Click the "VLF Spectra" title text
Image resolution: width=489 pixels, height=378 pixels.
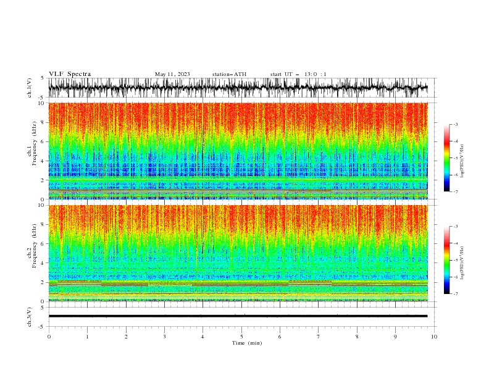pyautogui.click(x=70, y=74)
